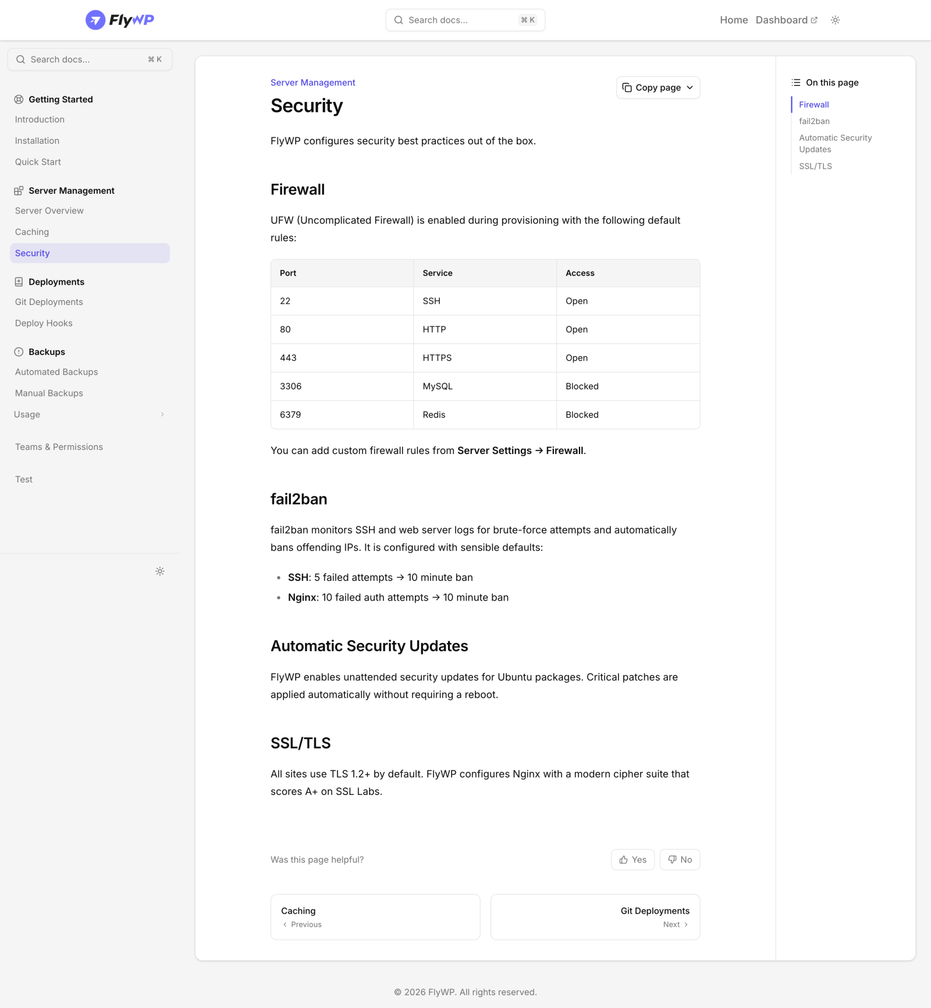This screenshot has height=1008, width=931.
Task: Click the On this page list icon
Action: (x=796, y=83)
